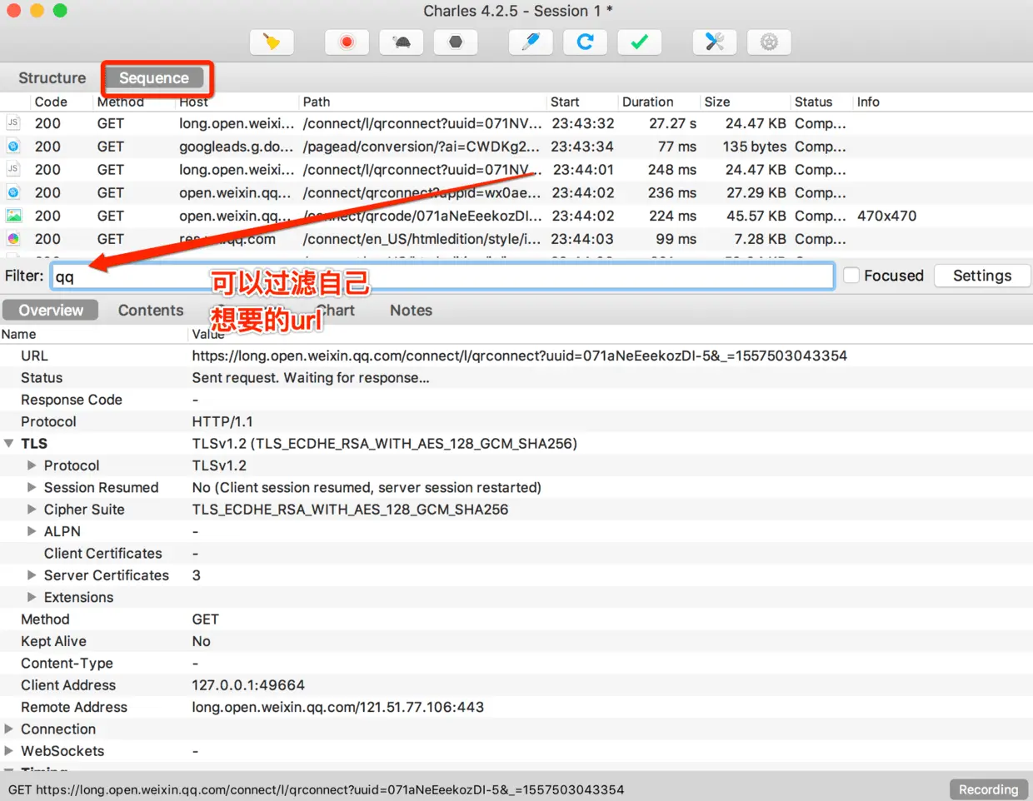This screenshot has height=801, width=1033.
Task: Click the 135 bytes size cell
Action: [754, 147]
